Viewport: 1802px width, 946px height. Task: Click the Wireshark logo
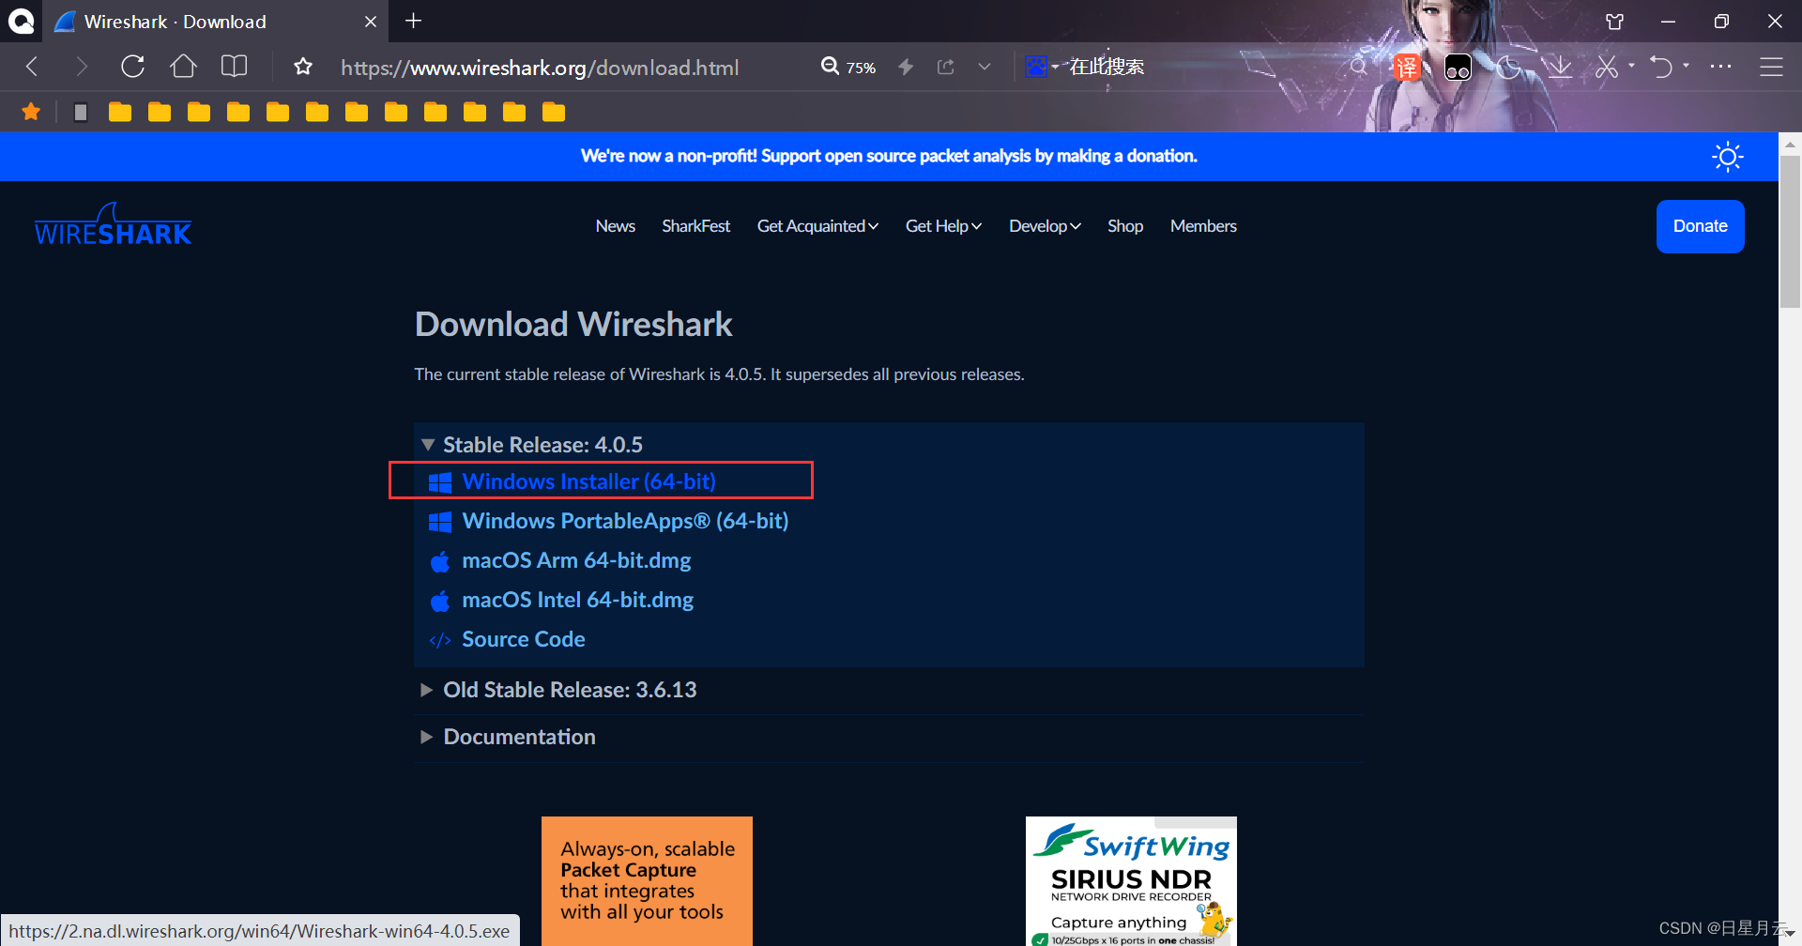113,225
